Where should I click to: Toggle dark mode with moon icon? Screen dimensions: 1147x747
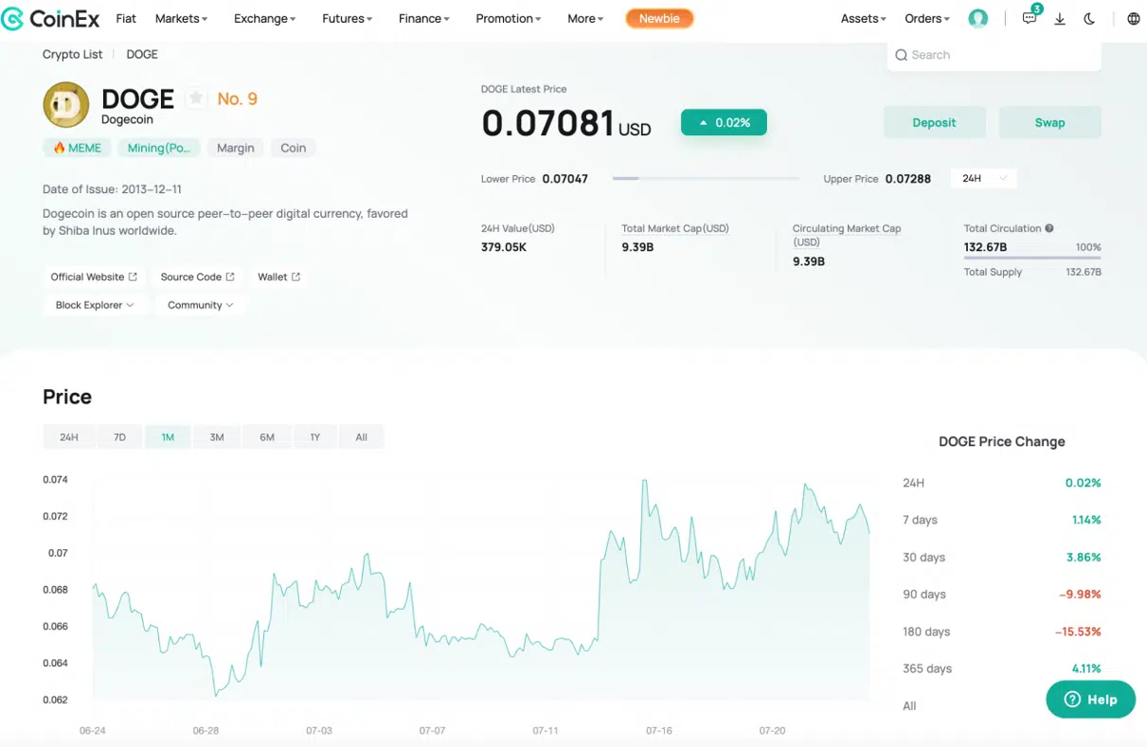point(1089,19)
